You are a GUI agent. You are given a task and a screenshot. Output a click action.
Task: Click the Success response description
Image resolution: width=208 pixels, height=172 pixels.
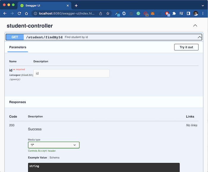click(x=35, y=129)
